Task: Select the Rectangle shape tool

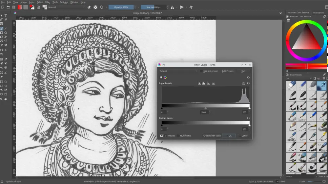Action: click(2, 33)
